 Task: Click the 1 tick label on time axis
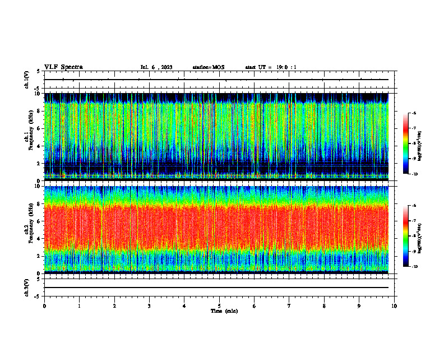(79, 306)
